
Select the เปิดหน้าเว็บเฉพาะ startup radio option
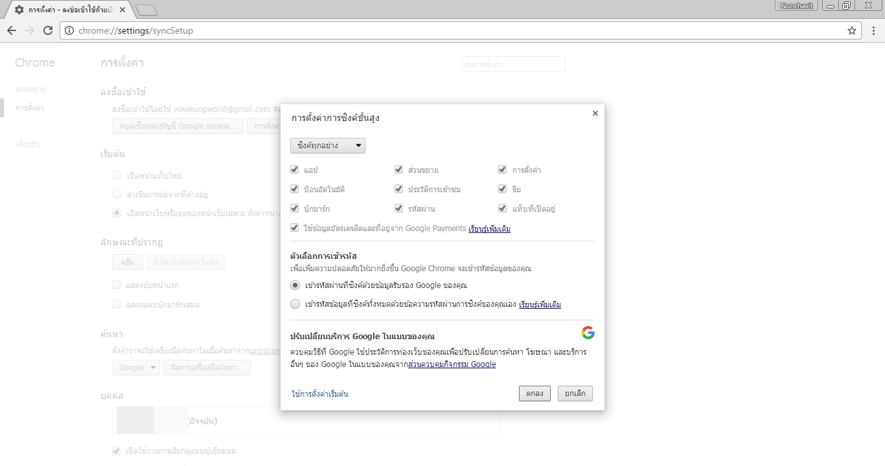coord(117,212)
